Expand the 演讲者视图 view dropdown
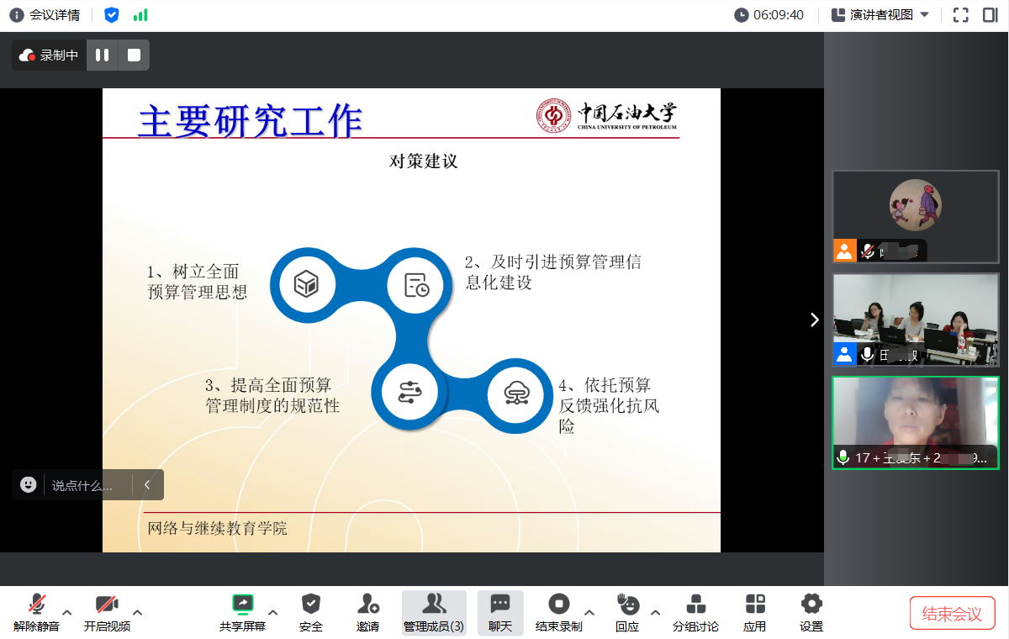This screenshot has height=639, width=1009. pos(880,15)
